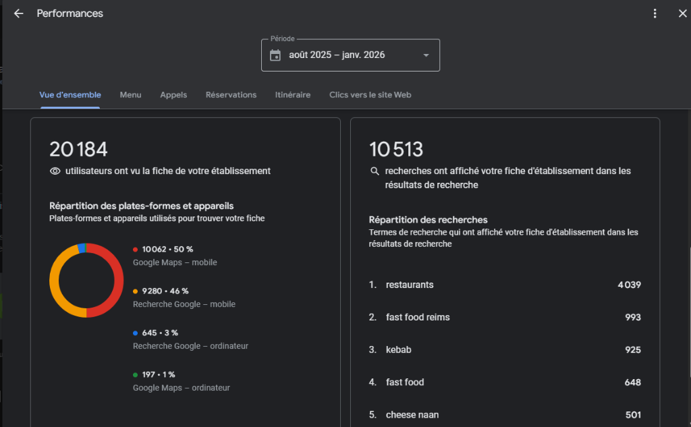691x427 pixels.
Task: Click the 4 039 count for restaurants
Action: pos(630,285)
